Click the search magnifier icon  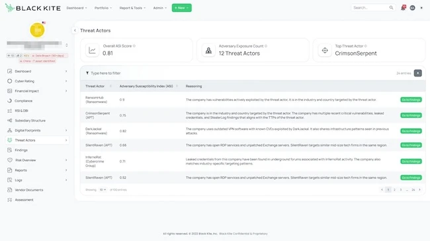tap(392, 8)
